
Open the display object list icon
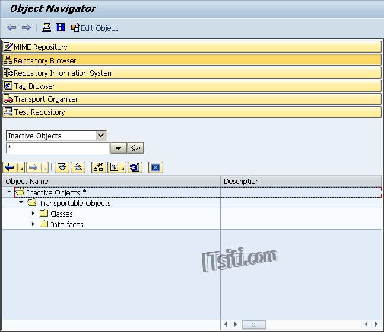(46, 28)
